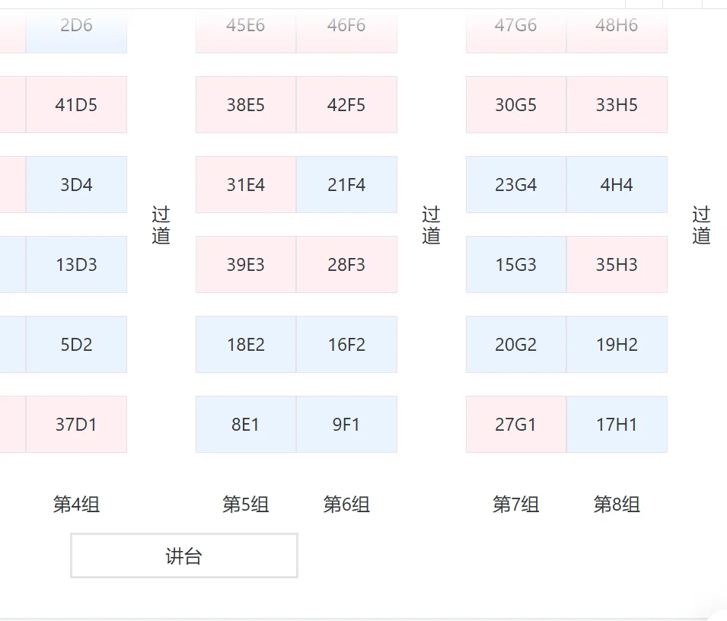
Task: Click seat 8E1
Action: coord(246,425)
